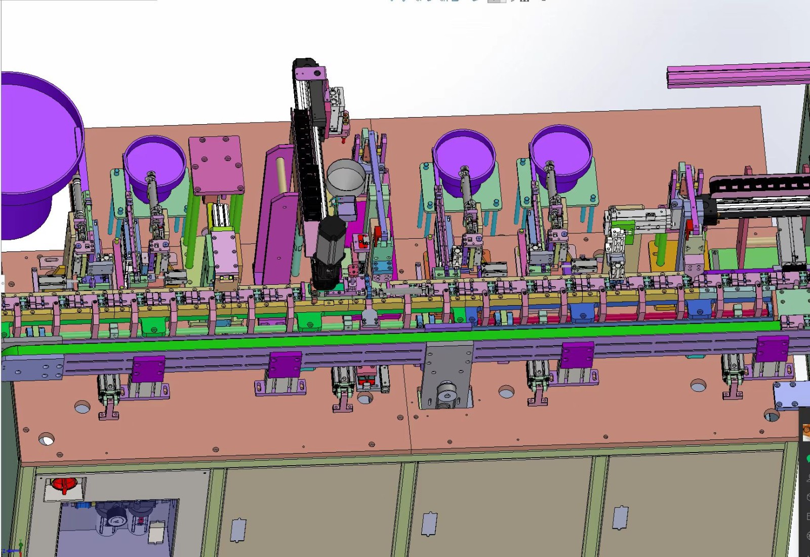Screen dimensions: 810x557
Task: Click the user avatar in the right sidebar
Action: 806,431
